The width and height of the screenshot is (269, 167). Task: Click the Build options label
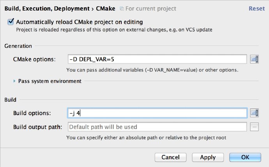tap(32, 113)
